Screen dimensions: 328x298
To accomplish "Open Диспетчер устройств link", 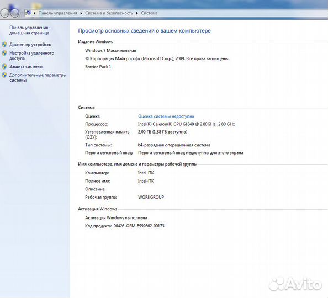I will coord(30,44).
